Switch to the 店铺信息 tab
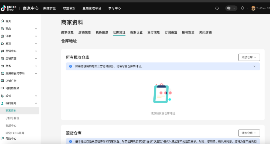This screenshot has height=144, width=273. click(x=85, y=32)
